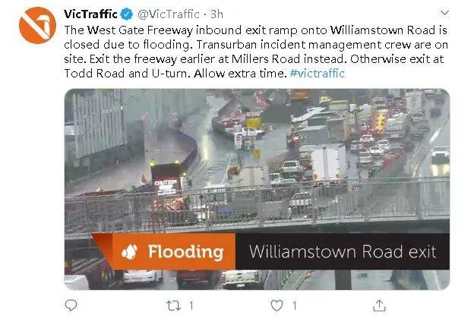The image size is (474, 318).
Task: Click the 3h timestamp
Action: (216, 14)
